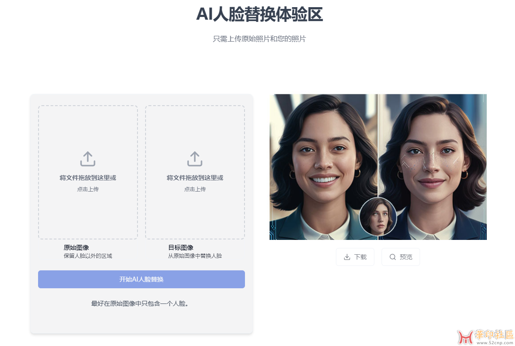Click circular source face thumbnail in preview

click(378, 217)
